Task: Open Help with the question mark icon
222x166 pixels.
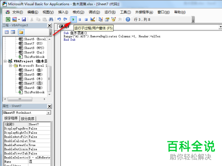Action: (x=128, y=19)
